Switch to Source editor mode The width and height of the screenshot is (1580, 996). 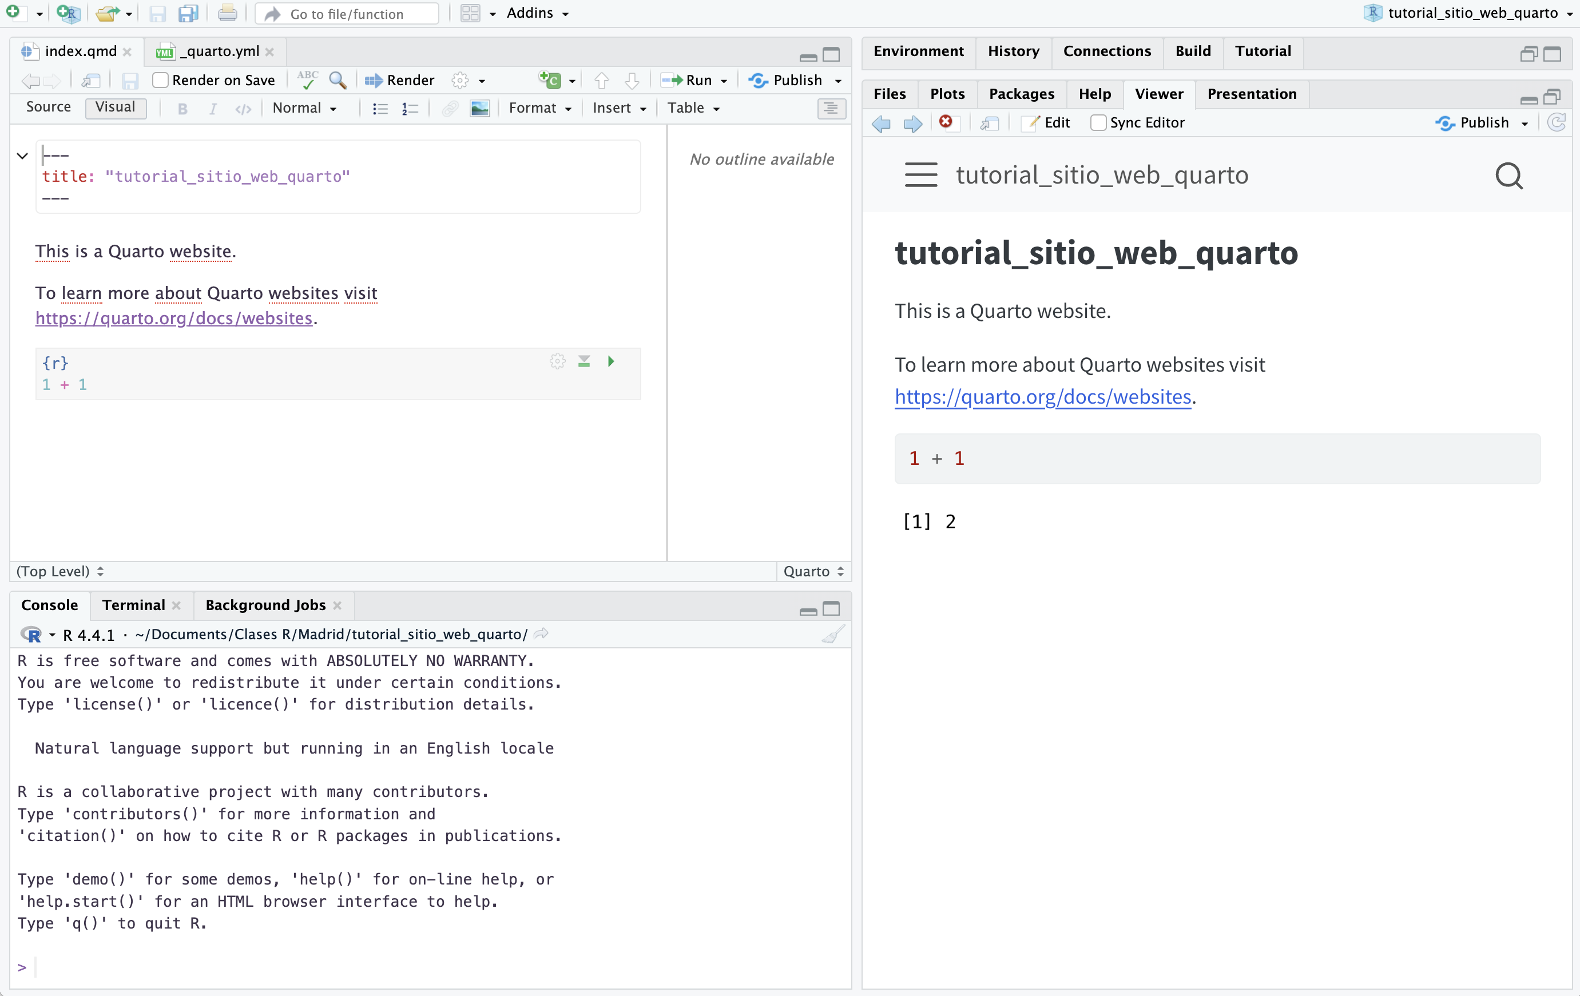(x=49, y=107)
